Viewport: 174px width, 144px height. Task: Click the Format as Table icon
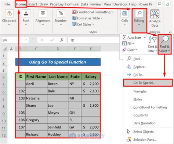click(74, 18)
